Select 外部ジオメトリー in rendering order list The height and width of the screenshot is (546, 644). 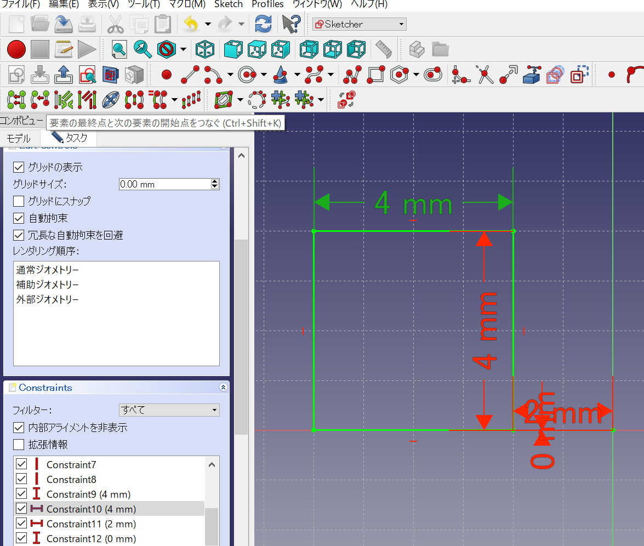coord(116,299)
